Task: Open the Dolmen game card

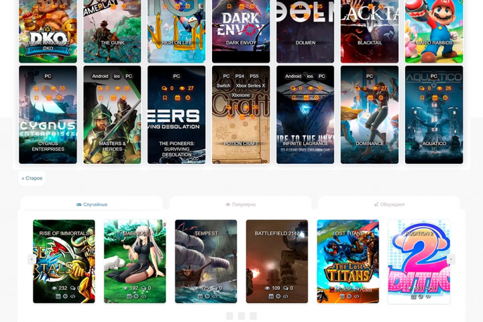Action: [305, 32]
